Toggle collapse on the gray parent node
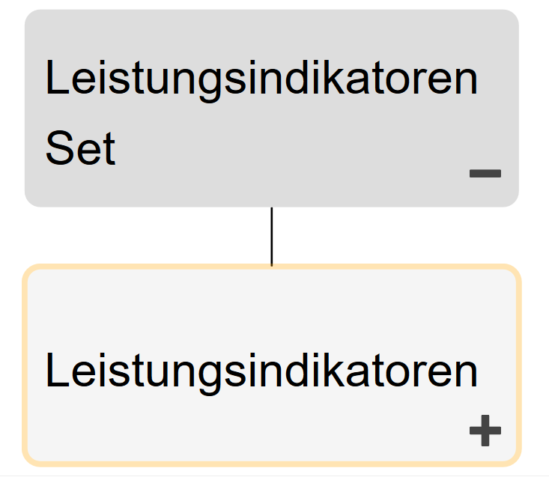549x480 pixels. [x=485, y=174]
